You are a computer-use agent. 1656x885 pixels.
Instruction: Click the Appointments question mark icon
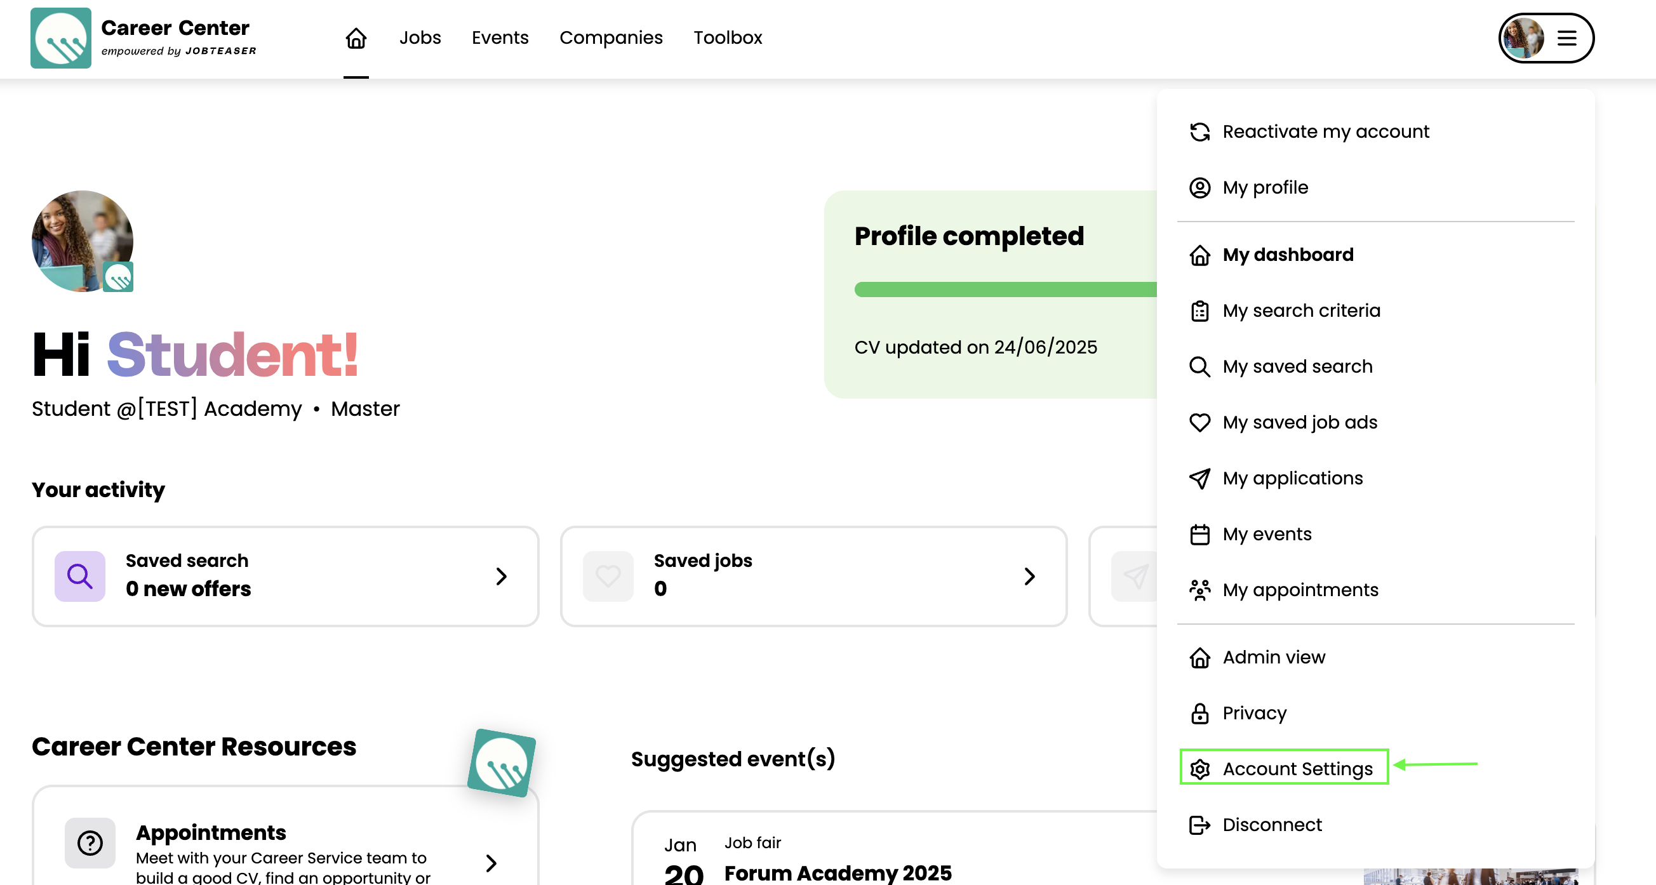90,842
